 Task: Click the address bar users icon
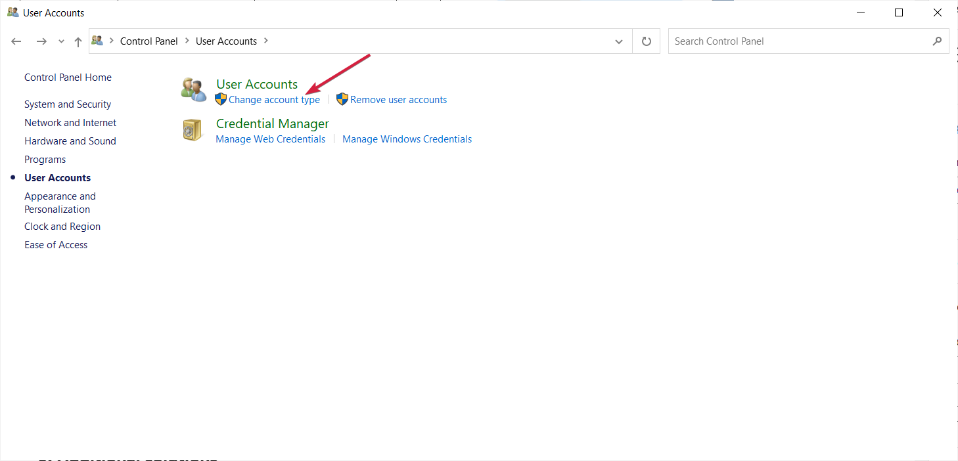(98, 41)
